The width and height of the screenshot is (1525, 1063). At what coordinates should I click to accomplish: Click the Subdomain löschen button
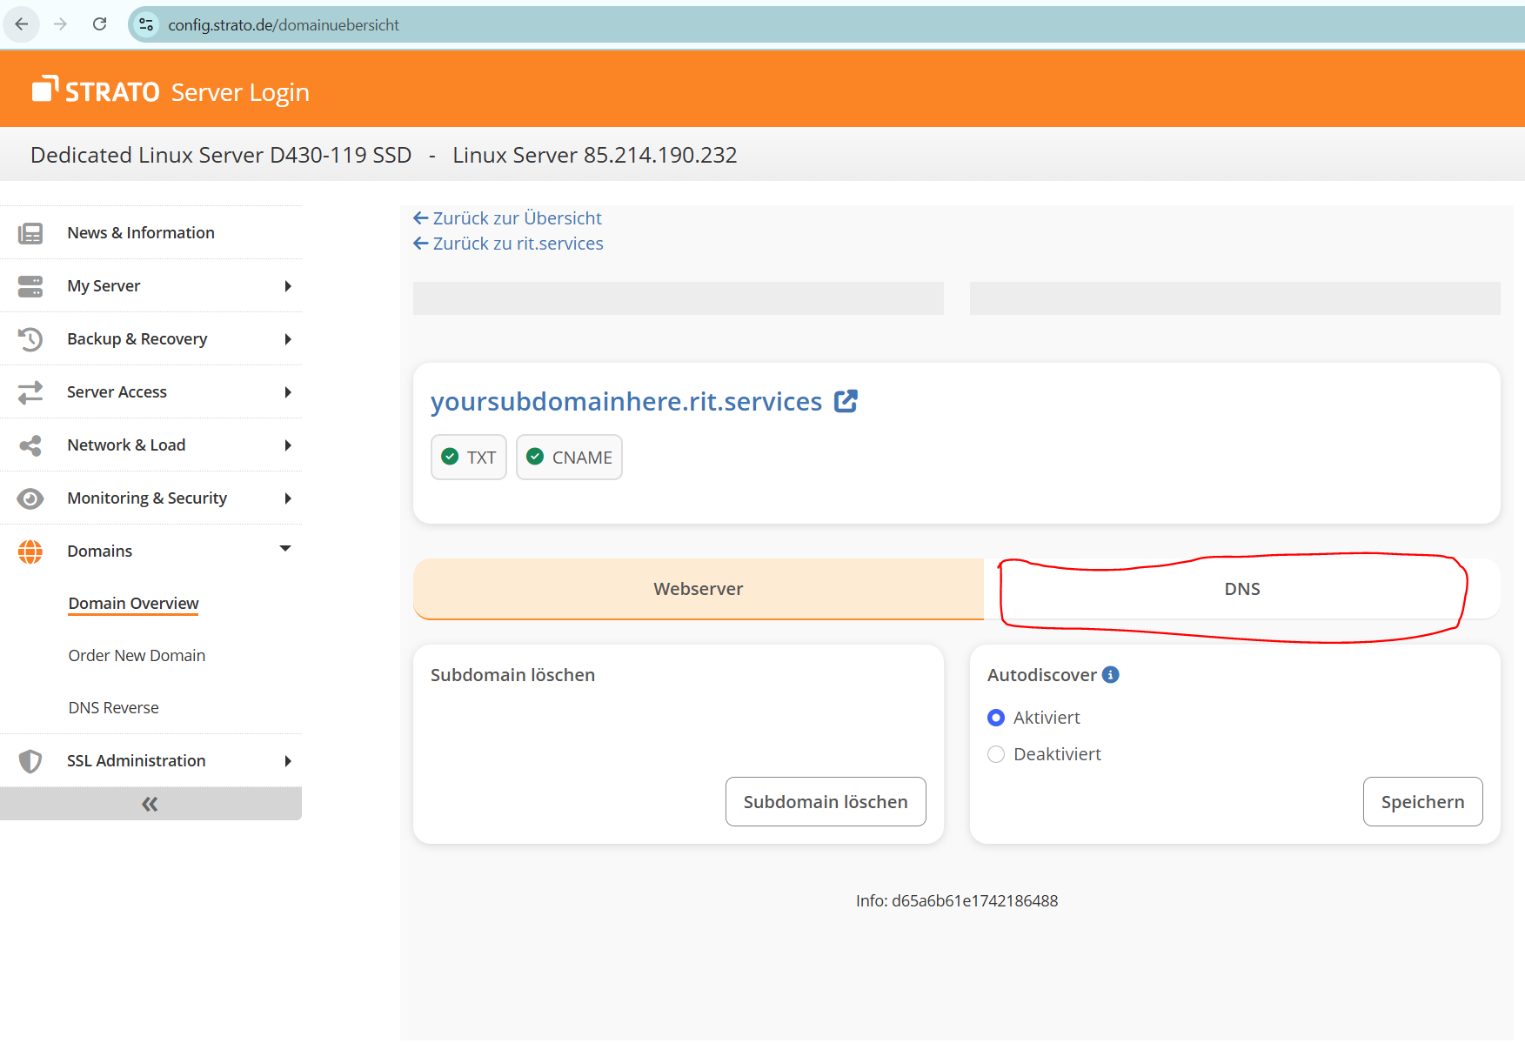[826, 802]
